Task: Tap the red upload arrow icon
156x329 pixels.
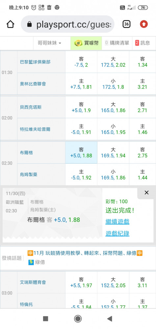Action: 144,24
